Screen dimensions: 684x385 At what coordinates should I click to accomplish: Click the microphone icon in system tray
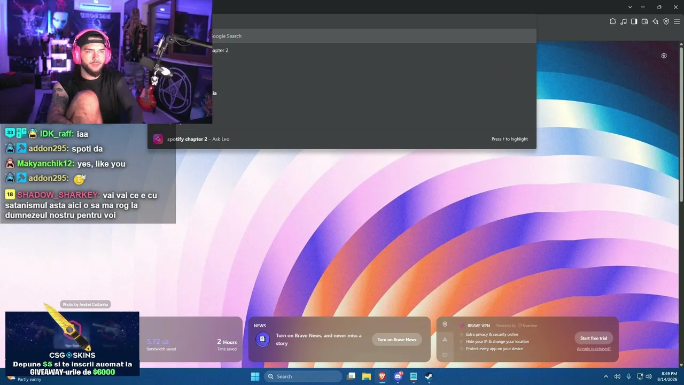point(628,376)
